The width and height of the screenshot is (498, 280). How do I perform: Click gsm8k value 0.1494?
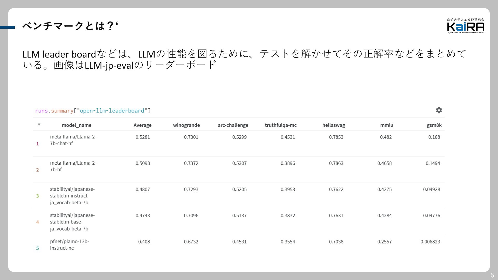433,163
